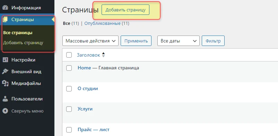
Task: Sort by the Заголовок column header
Action: [x=88, y=55]
